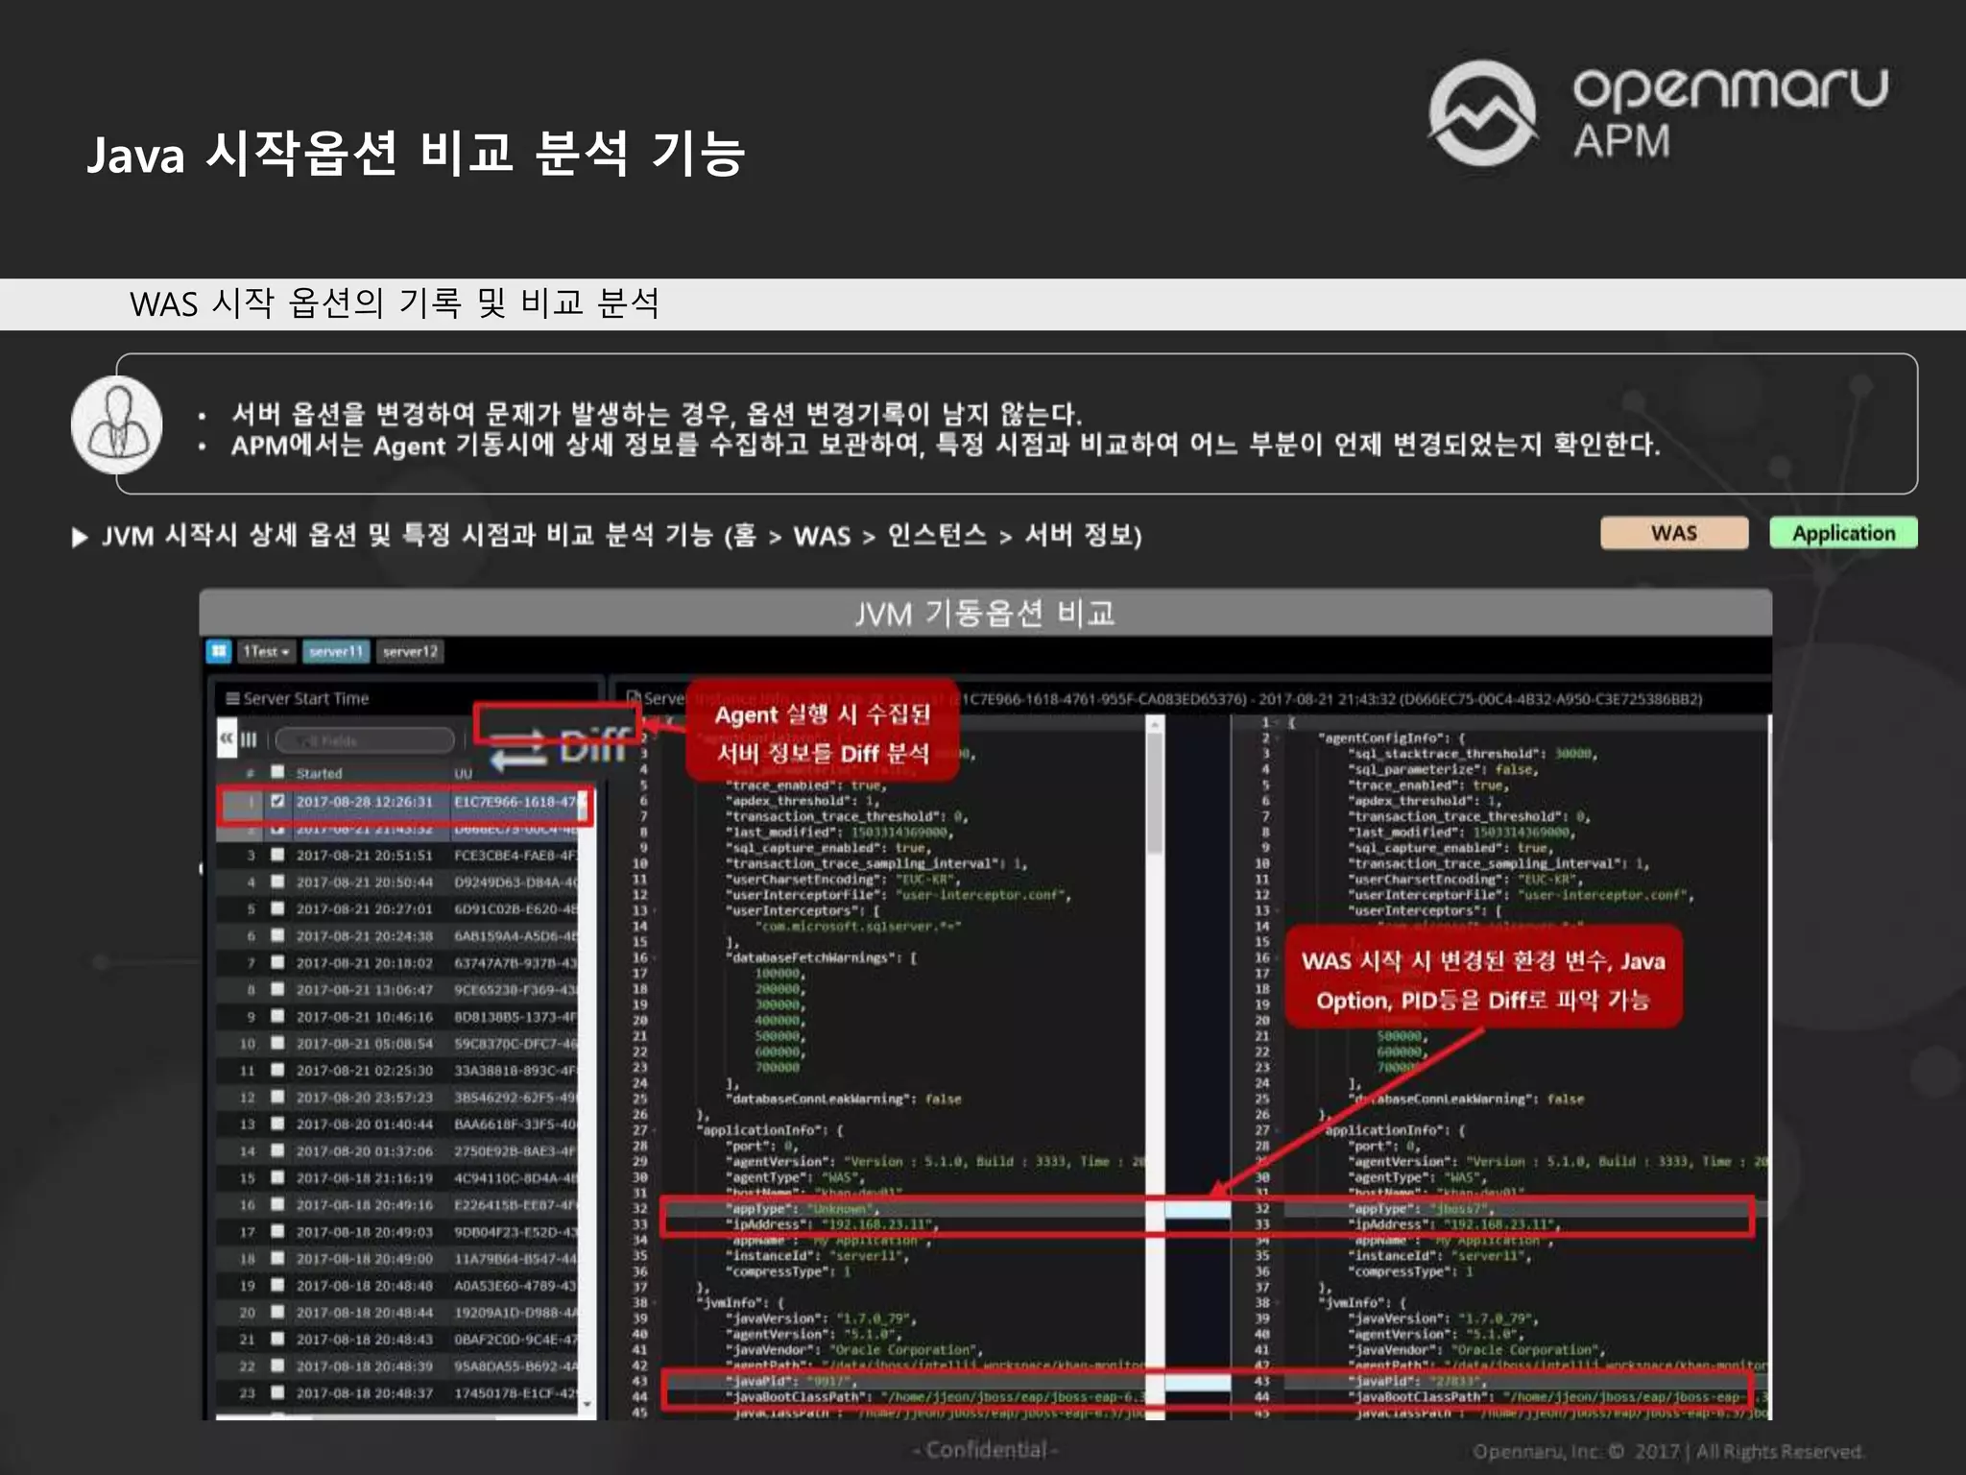The image size is (1966, 1475).
Task: Select the date cell 2017-08-21 20:24:38
Action: tap(364, 935)
